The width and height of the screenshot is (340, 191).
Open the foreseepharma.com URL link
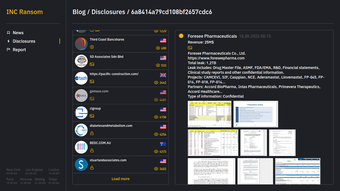[216, 58]
